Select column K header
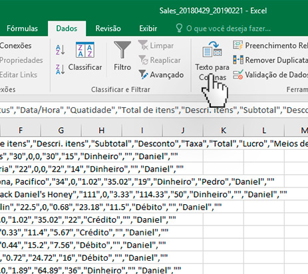Viewport: 308px width, 274px height. pos(224,130)
